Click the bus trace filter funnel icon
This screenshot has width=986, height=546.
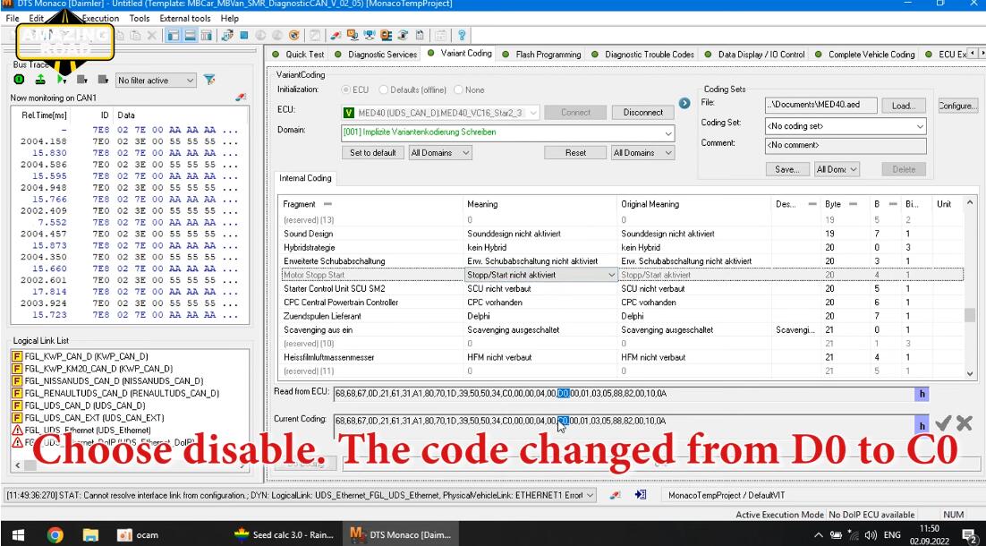click(209, 80)
